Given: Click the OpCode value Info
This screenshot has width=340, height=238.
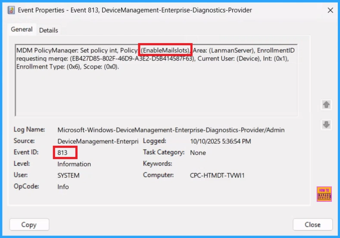Looking at the screenshot, I should pos(63,187).
